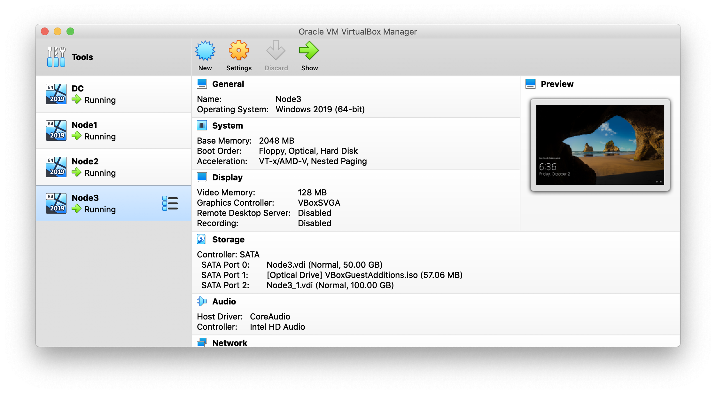Screen dimensions: 716x394
Task: Click the New virtual machine icon
Action: tap(205, 51)
